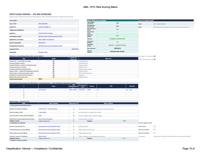Click the 'Effect if Yes' column header

(108, 59)
